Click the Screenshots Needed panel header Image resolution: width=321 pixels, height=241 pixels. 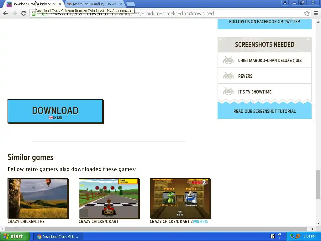265,45
